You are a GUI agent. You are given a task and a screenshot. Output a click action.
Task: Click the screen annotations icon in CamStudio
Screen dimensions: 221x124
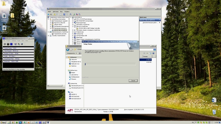tap(22, 44)
